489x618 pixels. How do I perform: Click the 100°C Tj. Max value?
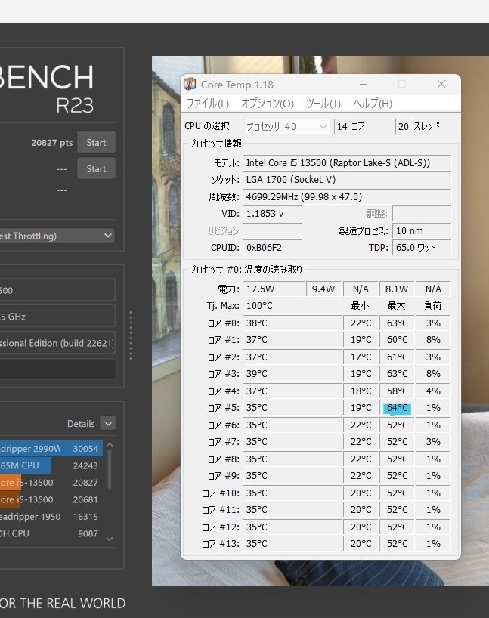pos(292,306)
